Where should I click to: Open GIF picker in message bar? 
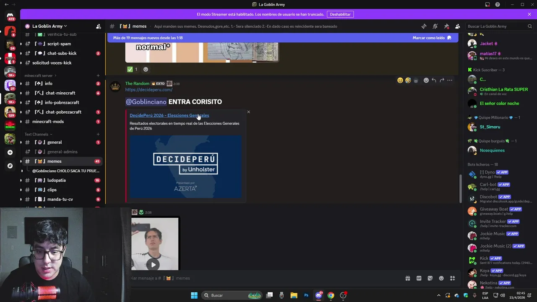[419, 278]
